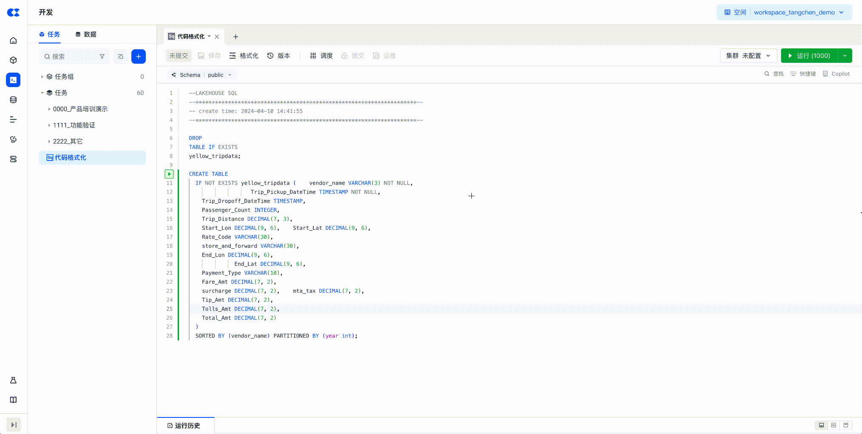Click the blue add new task button
This screenshot has width=862, height=434.
(138, 56)
